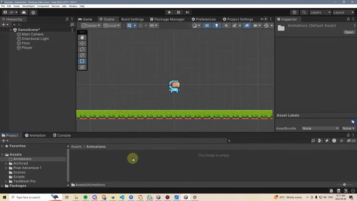This screenshot has height=201, width=357.
Task: Toggle scene lighting with the lightbulb
Action: click(x=216, y=25)
